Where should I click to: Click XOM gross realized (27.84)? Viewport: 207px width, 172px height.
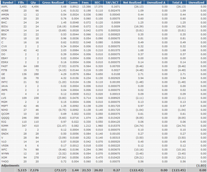coord(62,158)
